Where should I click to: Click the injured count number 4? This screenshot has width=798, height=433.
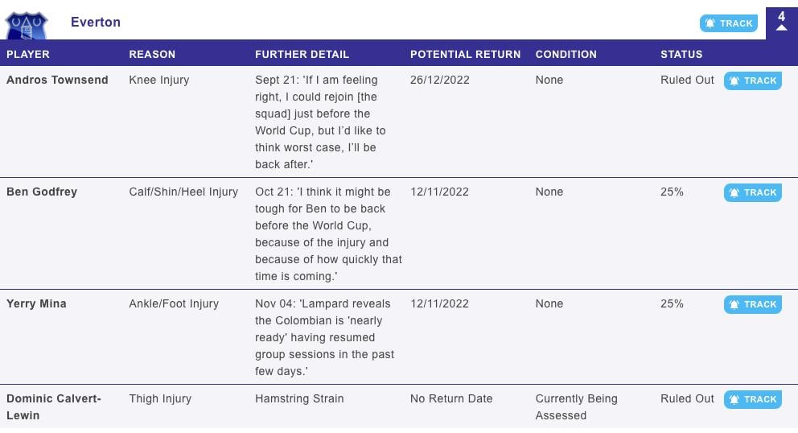tap(781, 16)
